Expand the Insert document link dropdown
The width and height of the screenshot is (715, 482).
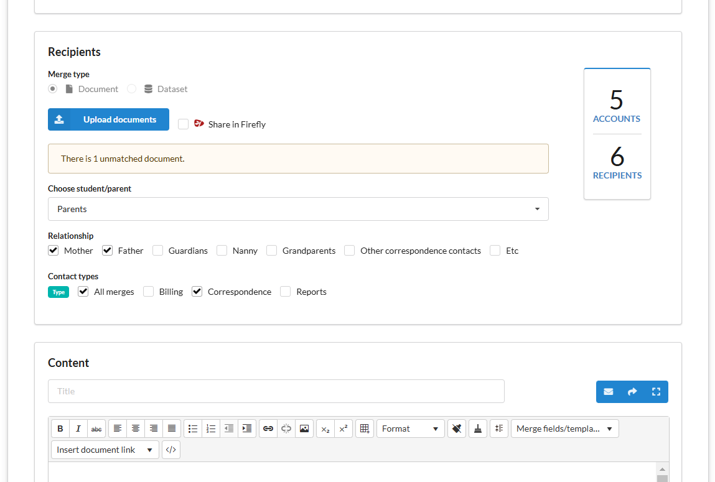(x=105, y=449)
